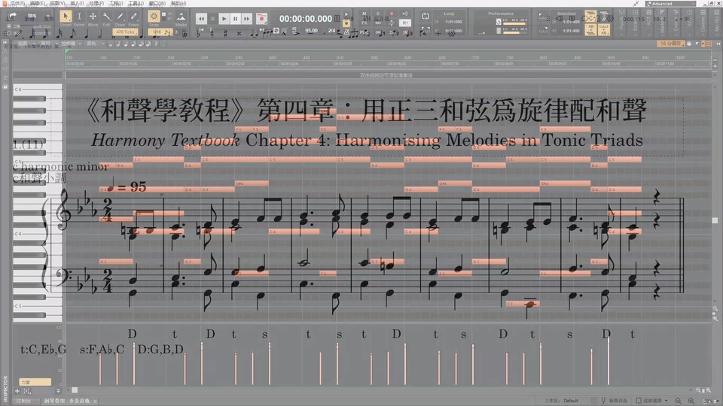Toggle global record arm indicator
Image resolution: width=723 pixels, height=406 pixels.
point(392,14)
